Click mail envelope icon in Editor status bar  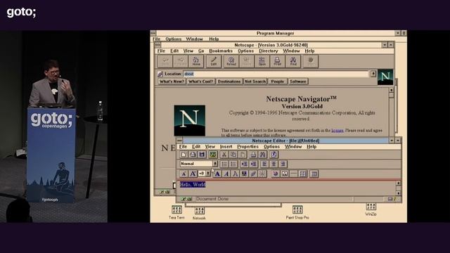(x=390, y=199)
